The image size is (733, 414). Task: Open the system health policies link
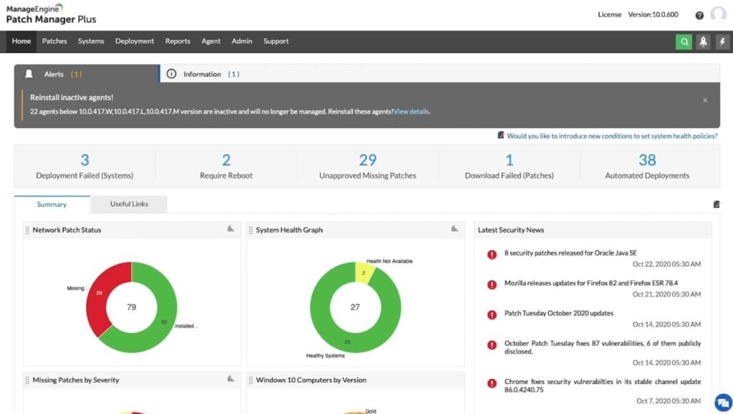coord(611,136)
